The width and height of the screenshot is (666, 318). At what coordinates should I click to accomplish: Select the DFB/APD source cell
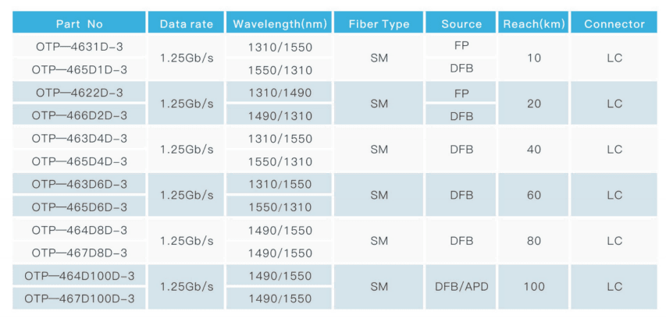(461, 288)
